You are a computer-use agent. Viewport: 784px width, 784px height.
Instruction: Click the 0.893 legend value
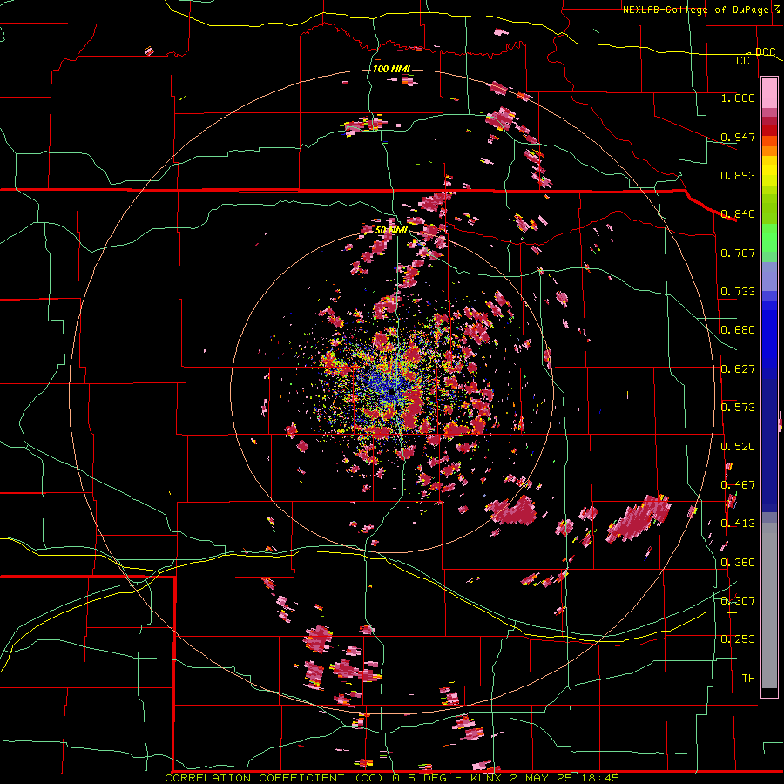[x=738, y=175]
